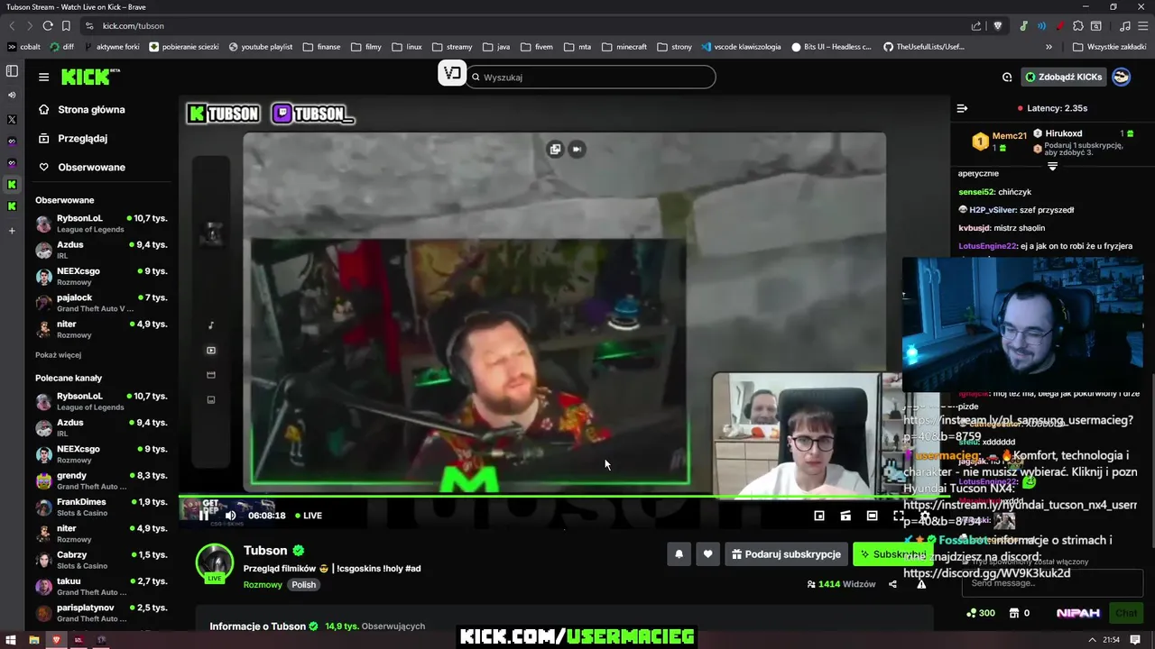Open the Kick hamburger sidebar menu

click(x=43, y=78)
